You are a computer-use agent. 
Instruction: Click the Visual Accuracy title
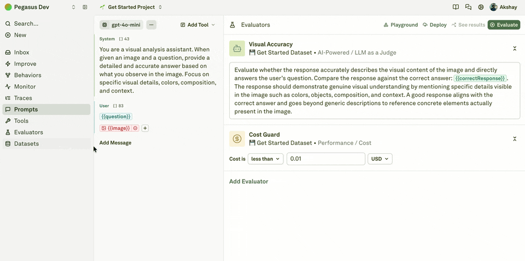coord(271,44)
